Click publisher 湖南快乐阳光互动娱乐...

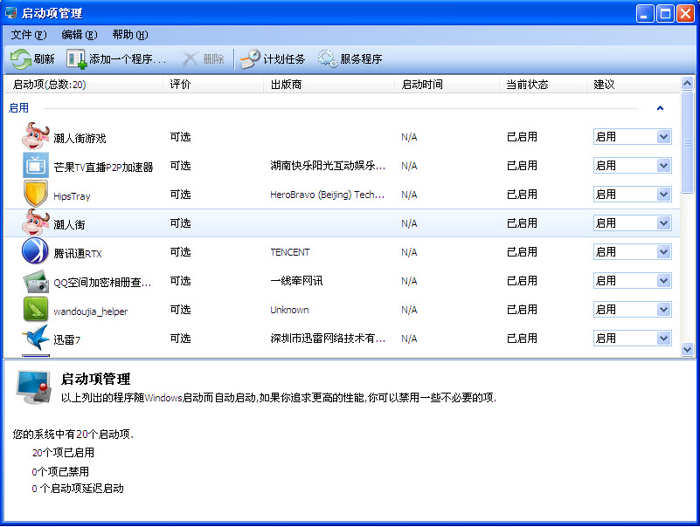coord(328,166)
